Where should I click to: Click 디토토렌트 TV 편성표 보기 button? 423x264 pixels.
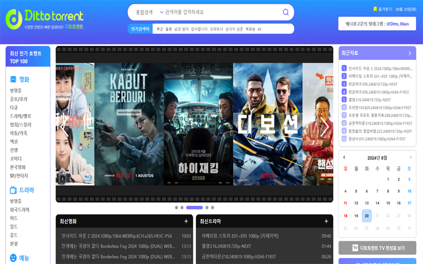coord(377,248)
